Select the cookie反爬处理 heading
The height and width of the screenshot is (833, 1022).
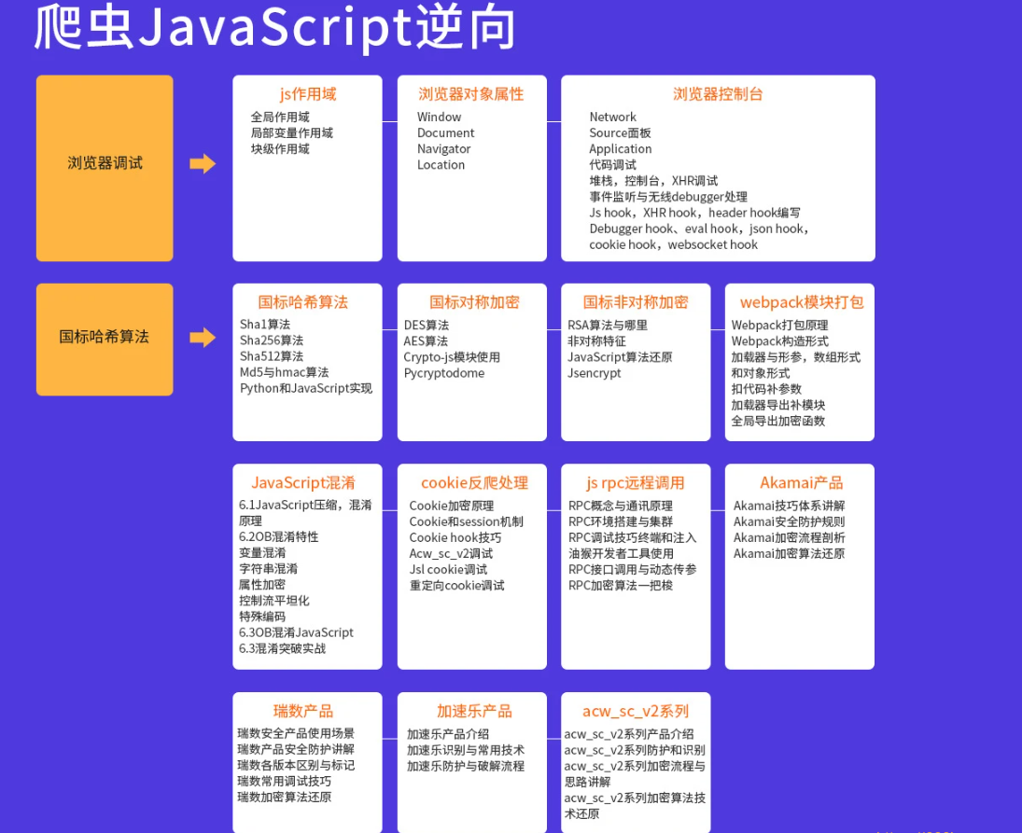(474, 483)
